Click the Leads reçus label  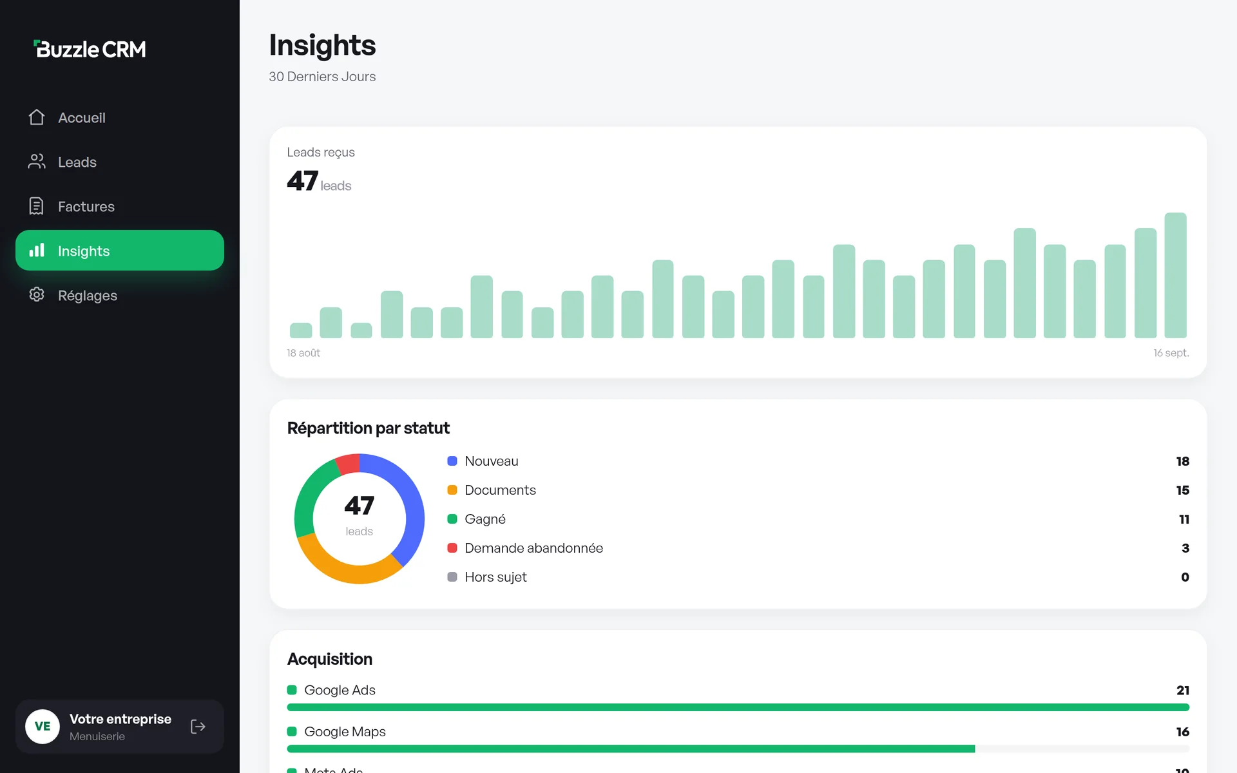[321, 152]
